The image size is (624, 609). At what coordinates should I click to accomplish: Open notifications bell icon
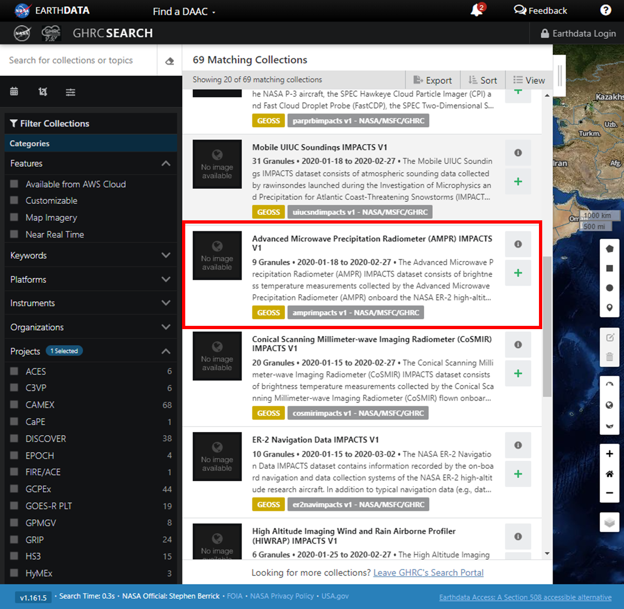[x=477, y=10]
